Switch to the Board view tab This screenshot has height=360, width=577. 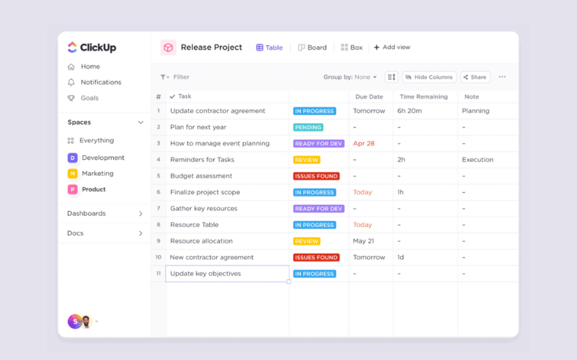tap(312, 48)
